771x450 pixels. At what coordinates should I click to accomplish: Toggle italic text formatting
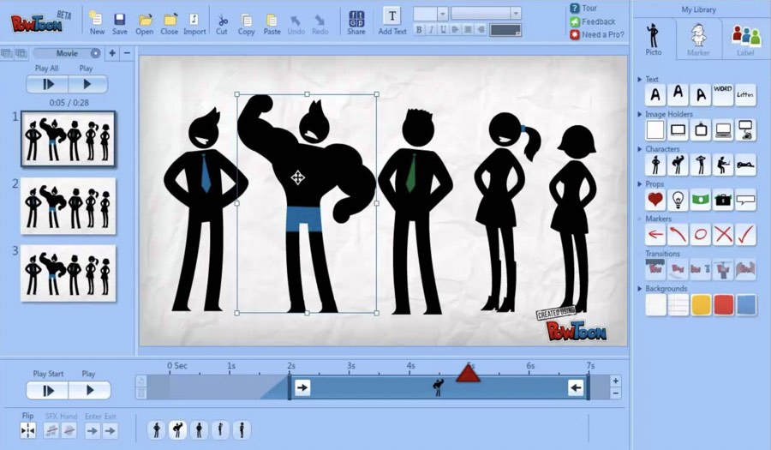[x=432, y=30]
